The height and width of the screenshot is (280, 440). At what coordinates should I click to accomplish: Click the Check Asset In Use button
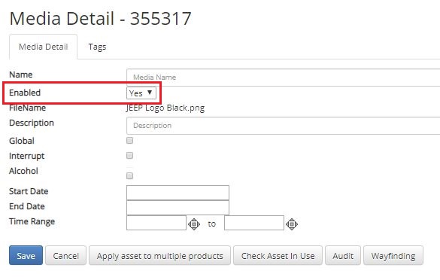pos(278,255)
